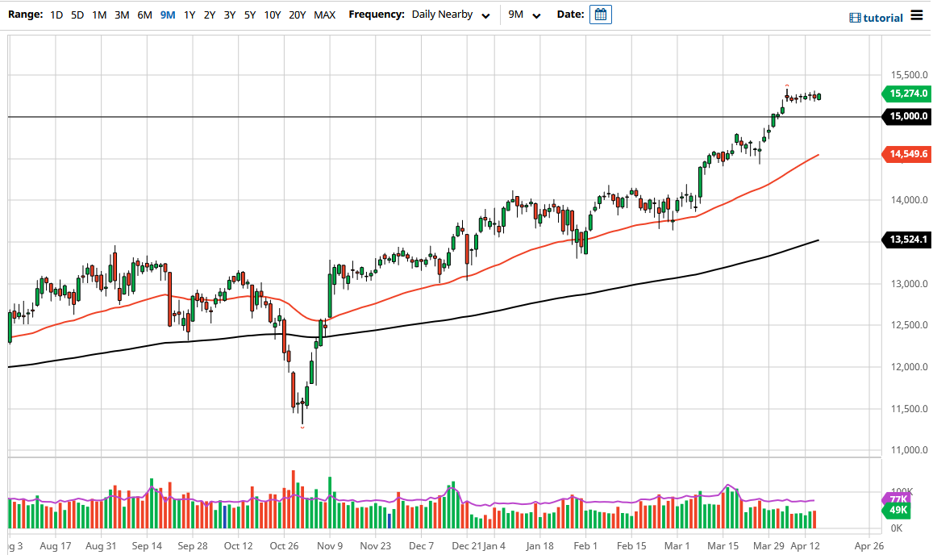Select the currently active 9M range
The width and height of the screenshot is (933, 559).
point(167,15)
